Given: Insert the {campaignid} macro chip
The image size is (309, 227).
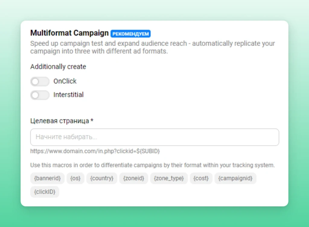Looking at the screenshot, I should pos(235,178).
